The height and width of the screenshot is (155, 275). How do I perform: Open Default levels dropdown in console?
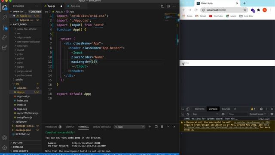coord(257,114)
